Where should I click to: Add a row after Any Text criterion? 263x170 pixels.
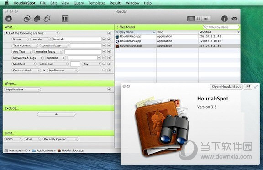[x=109, y=52]
